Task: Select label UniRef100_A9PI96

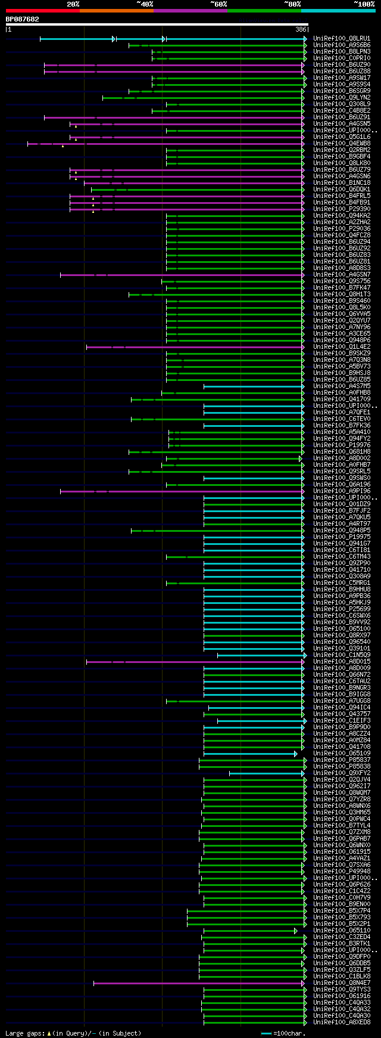Action: coord(342,491)
